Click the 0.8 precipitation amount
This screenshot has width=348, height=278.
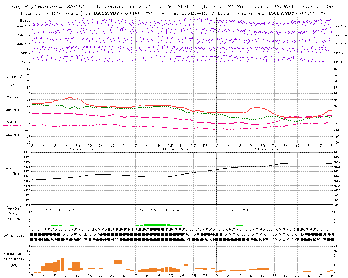tap(141, 210)
